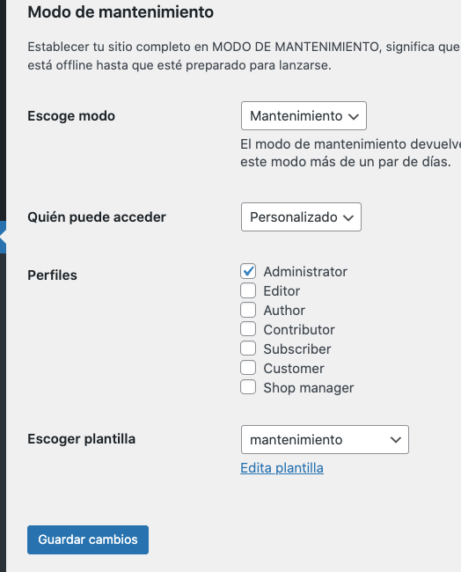Viewport: 461px width, 572px height.
Task: Click the chevron arrow in Mantenimiento select
Action: pos(354,116)
